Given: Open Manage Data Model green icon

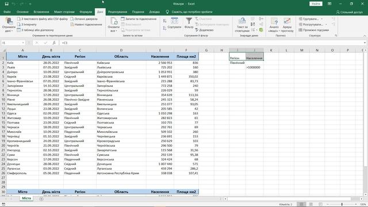Looking at the screenshot, I should pos(261,30).
